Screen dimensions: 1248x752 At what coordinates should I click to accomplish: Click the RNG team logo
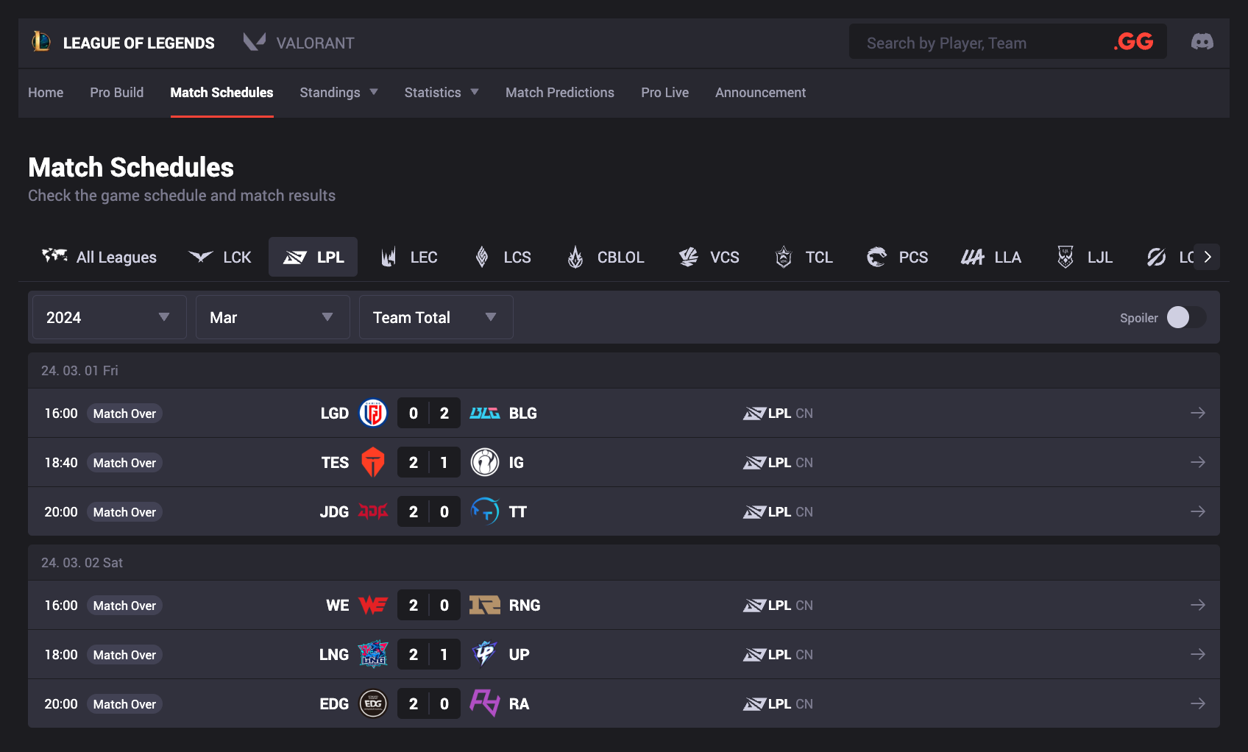point(485,605)
